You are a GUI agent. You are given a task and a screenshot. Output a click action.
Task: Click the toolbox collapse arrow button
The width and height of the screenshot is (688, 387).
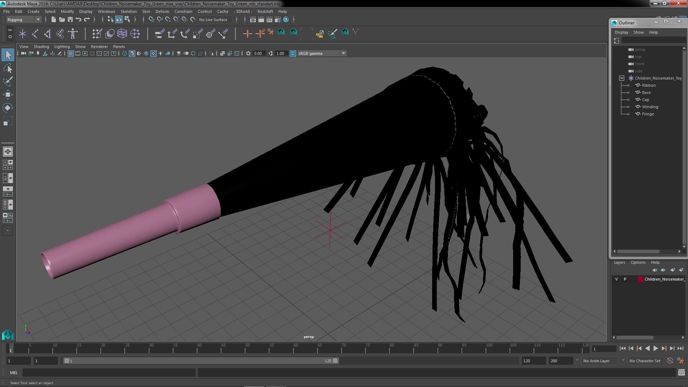click(x=8, y=231)
